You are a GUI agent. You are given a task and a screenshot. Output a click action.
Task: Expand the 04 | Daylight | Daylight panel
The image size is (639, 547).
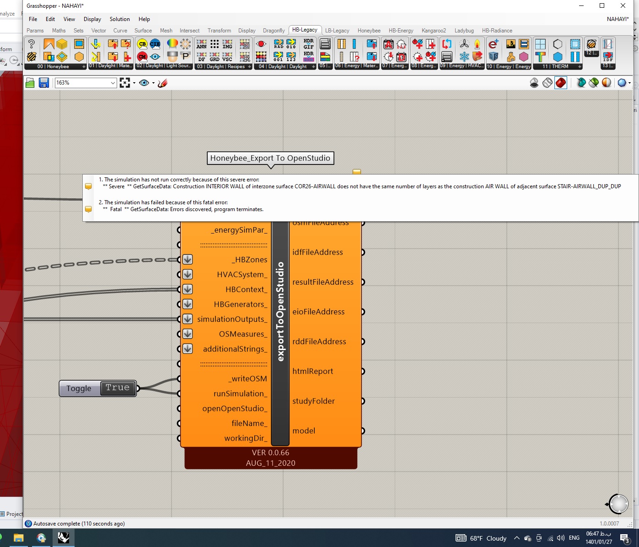313,67
